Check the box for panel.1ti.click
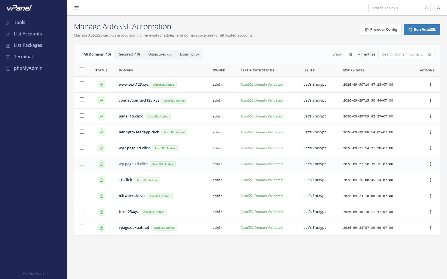The width and height of the screenshot is (447, 279). click(x=82, y=116)
